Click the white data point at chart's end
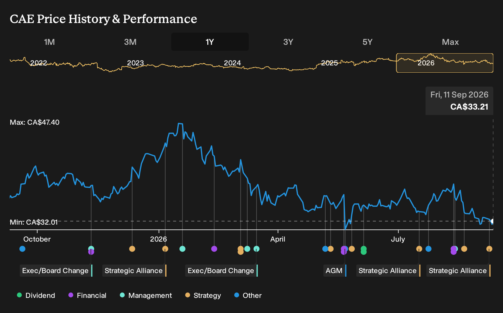 pyautogui.click(x=492, y=221)
